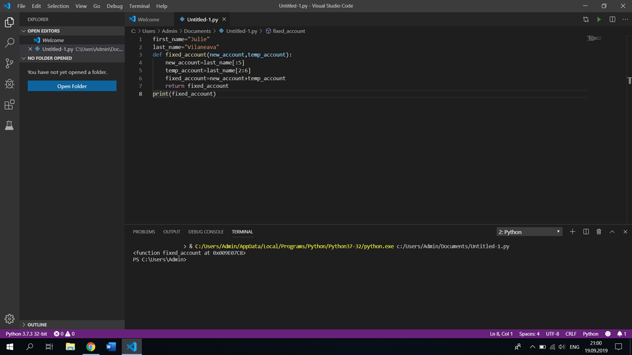The image size is (632, 355).
Task: Switch to the Problems panel tab
Action: [x=144, y=232]
